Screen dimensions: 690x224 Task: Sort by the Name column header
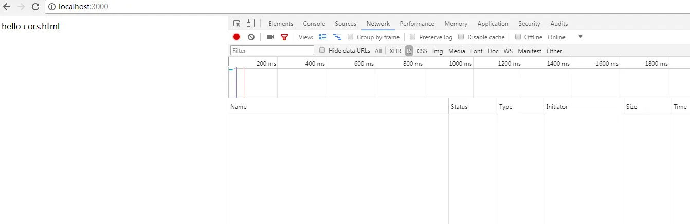[x=338, y=107]
